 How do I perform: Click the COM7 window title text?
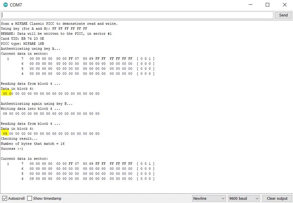(x=16, y=5)
